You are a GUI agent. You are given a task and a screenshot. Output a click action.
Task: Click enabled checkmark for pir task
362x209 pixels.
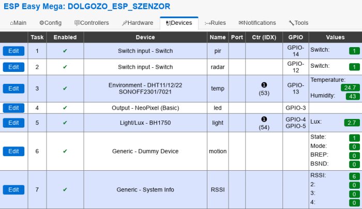(x=65, y=51)
